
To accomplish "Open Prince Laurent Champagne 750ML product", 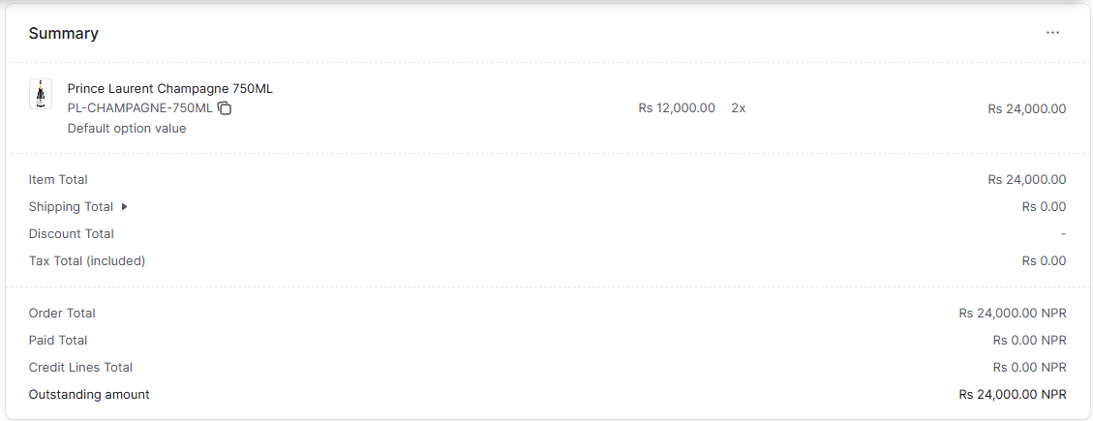I will 169,88.
